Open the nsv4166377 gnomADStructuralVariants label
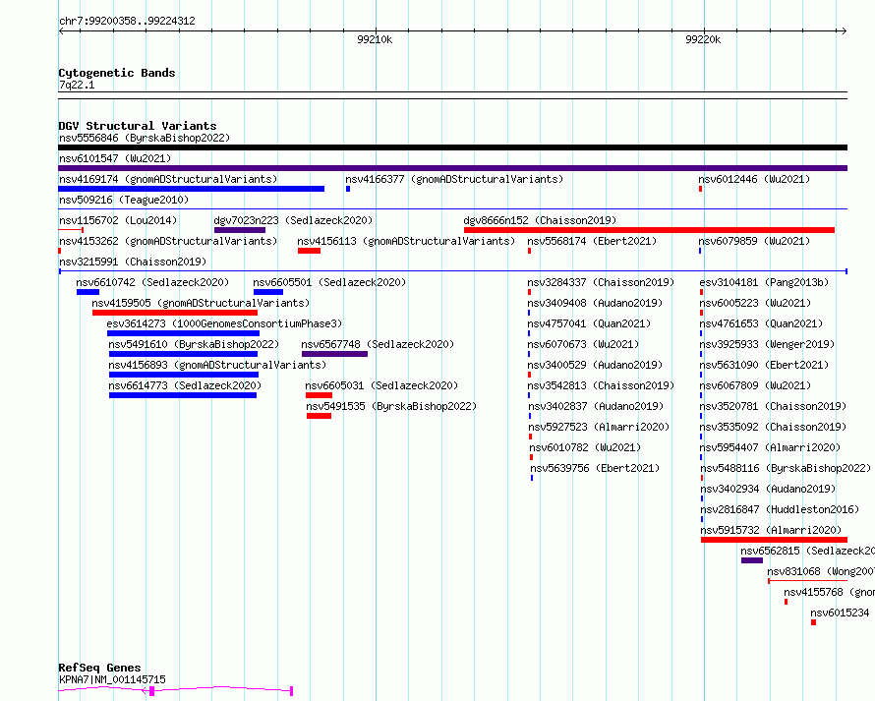Viewport: 875px width, 701px height. 454,179
